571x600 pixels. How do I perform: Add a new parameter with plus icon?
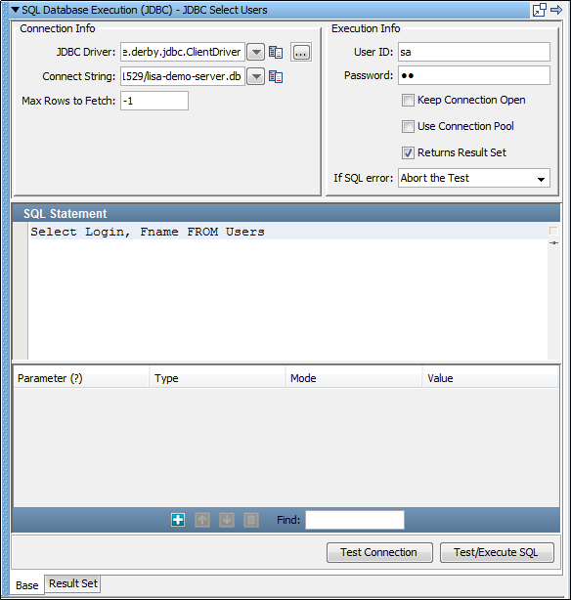178,520
